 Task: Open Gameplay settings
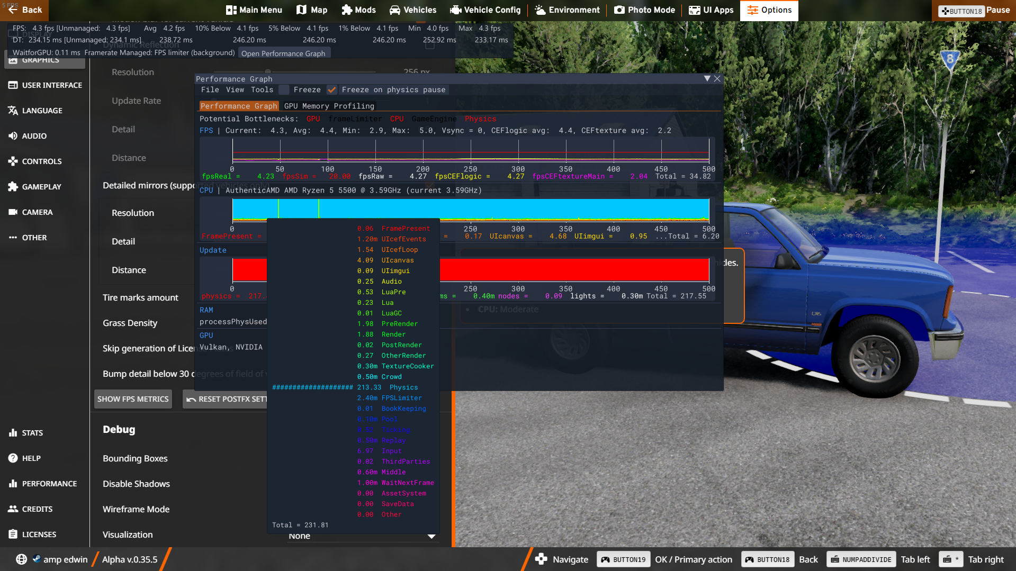pos(45,187)
